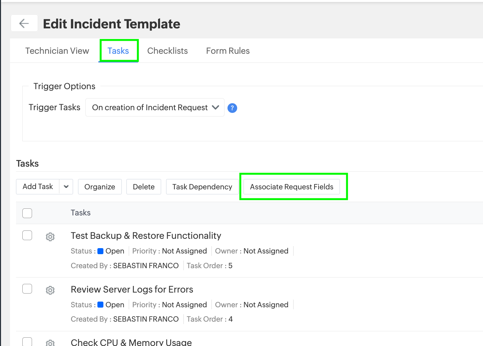This screenshot has height=346, width=483.
Task: Open gear menu for Check CPU & Memory task
Action: pos(50,343)
